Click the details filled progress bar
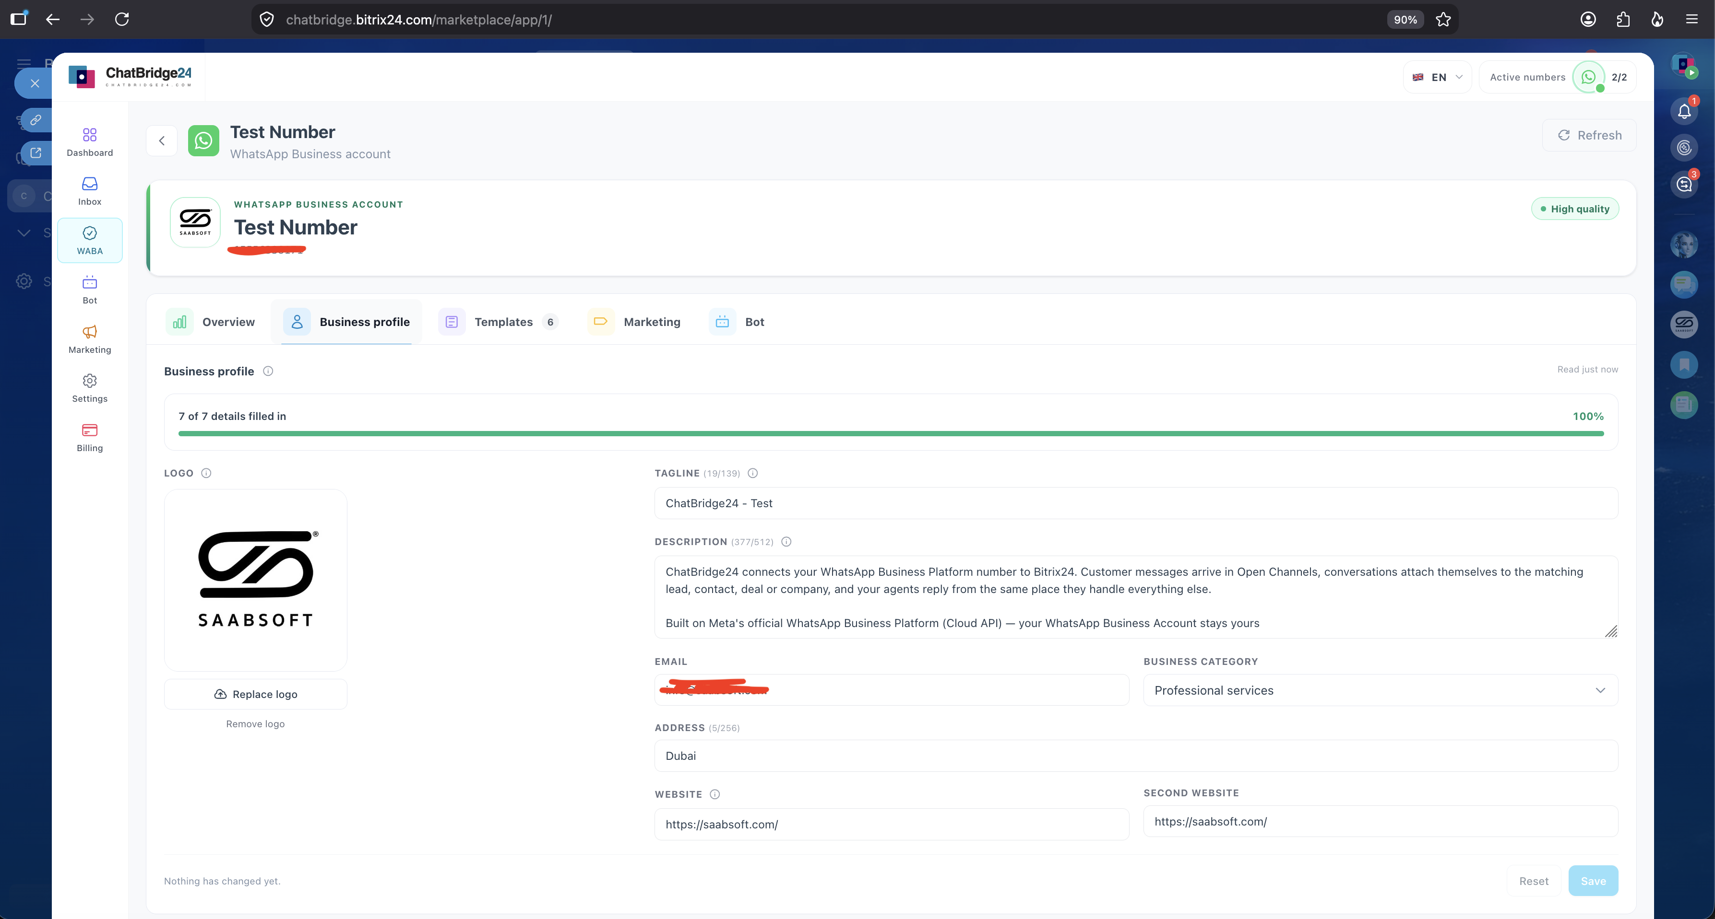The image size is (1715, 919). click(x=891, y=433)
